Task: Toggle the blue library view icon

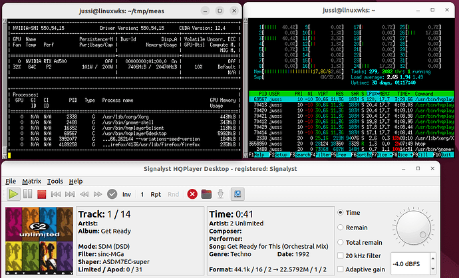Action: [x=237, y=194]
